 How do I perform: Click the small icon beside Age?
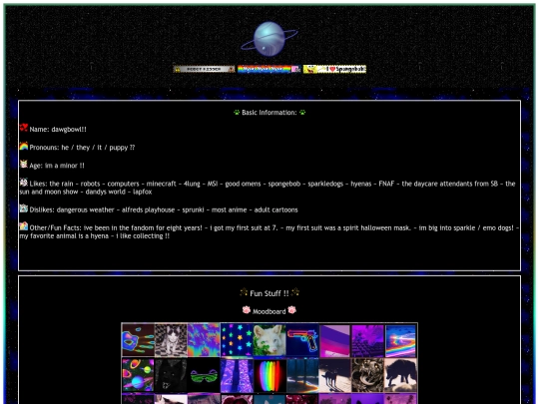pyautogui.click(x=24, y=164)
